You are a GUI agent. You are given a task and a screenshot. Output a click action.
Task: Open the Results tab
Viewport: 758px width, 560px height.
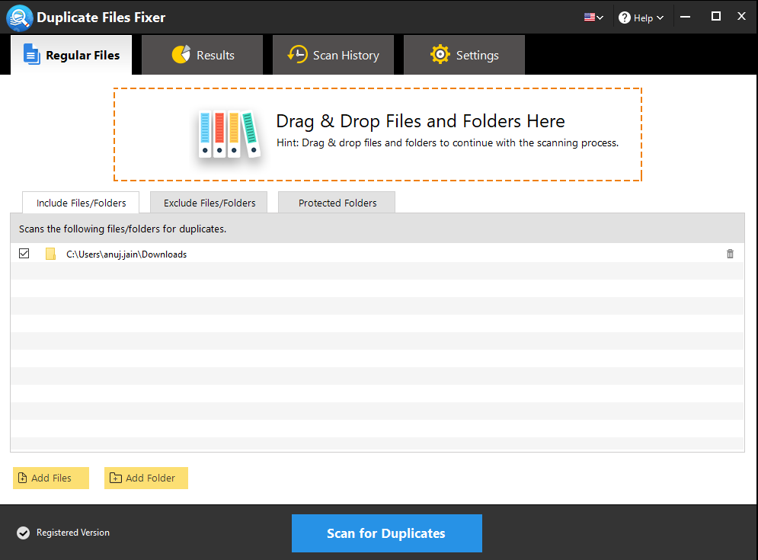[202, 55]
